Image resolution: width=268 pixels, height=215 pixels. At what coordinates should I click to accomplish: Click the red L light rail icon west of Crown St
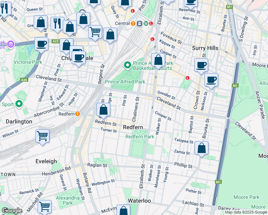(187, 78)
